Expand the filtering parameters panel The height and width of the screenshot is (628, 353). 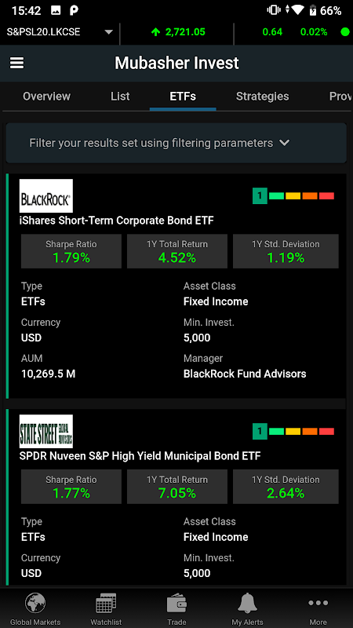click(176, 143)
